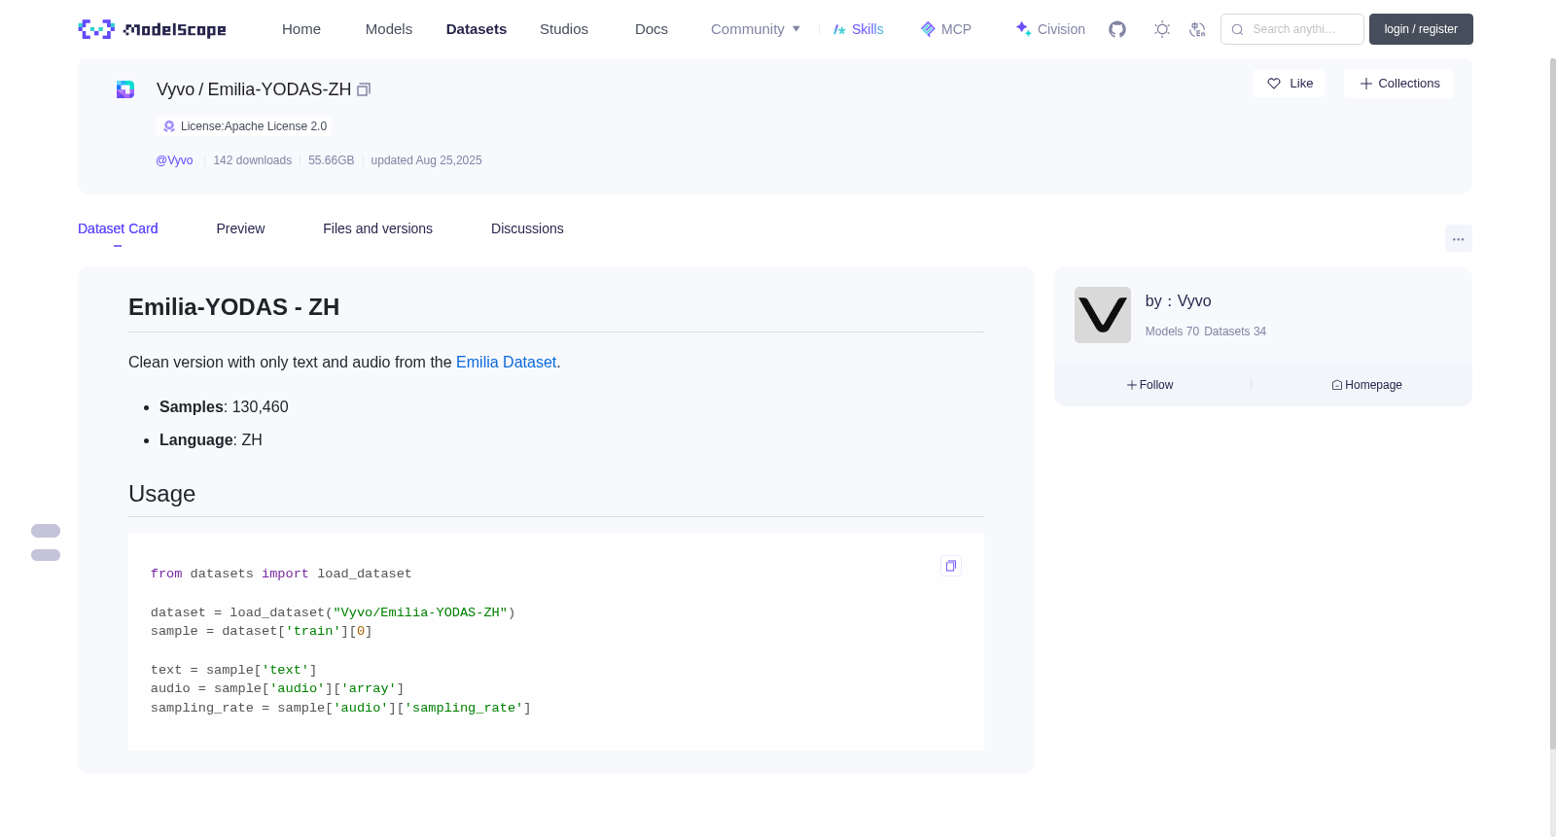The height and width of the screenshot is (837, 1556).
Task: Click the "from datasets import load_dataset" code line
Action: click(x=281, y=574)
